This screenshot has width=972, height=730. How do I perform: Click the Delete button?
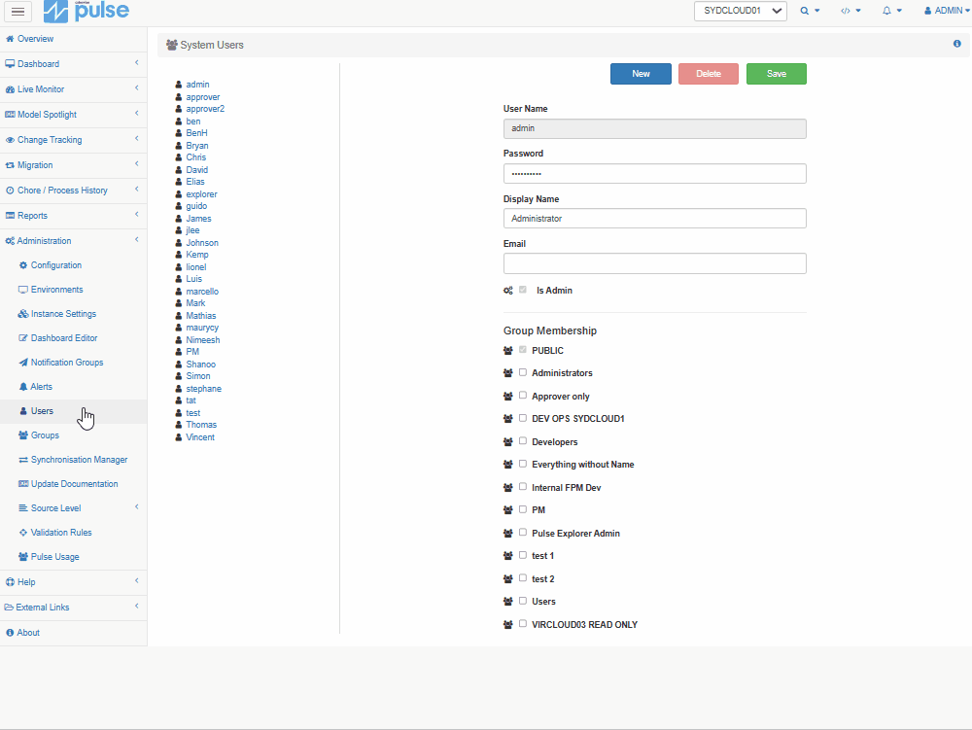click(x=709, y=74)
